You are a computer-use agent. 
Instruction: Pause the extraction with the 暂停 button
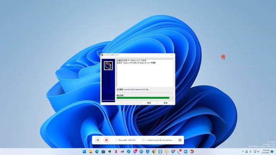click(149, 103)
